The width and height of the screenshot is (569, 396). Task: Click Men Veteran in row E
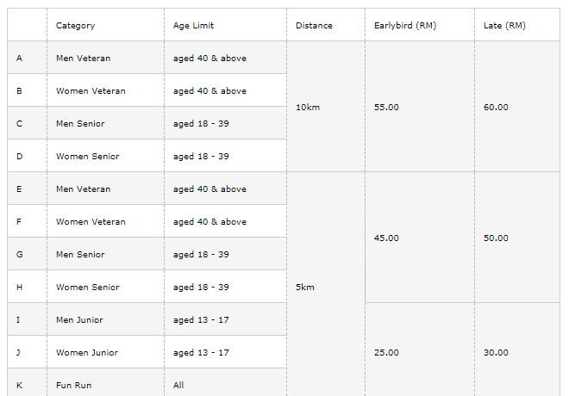pos(83,189)
